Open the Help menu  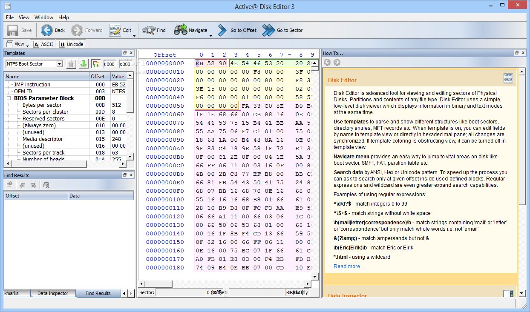pyautogui.click(x=64, y=17)
